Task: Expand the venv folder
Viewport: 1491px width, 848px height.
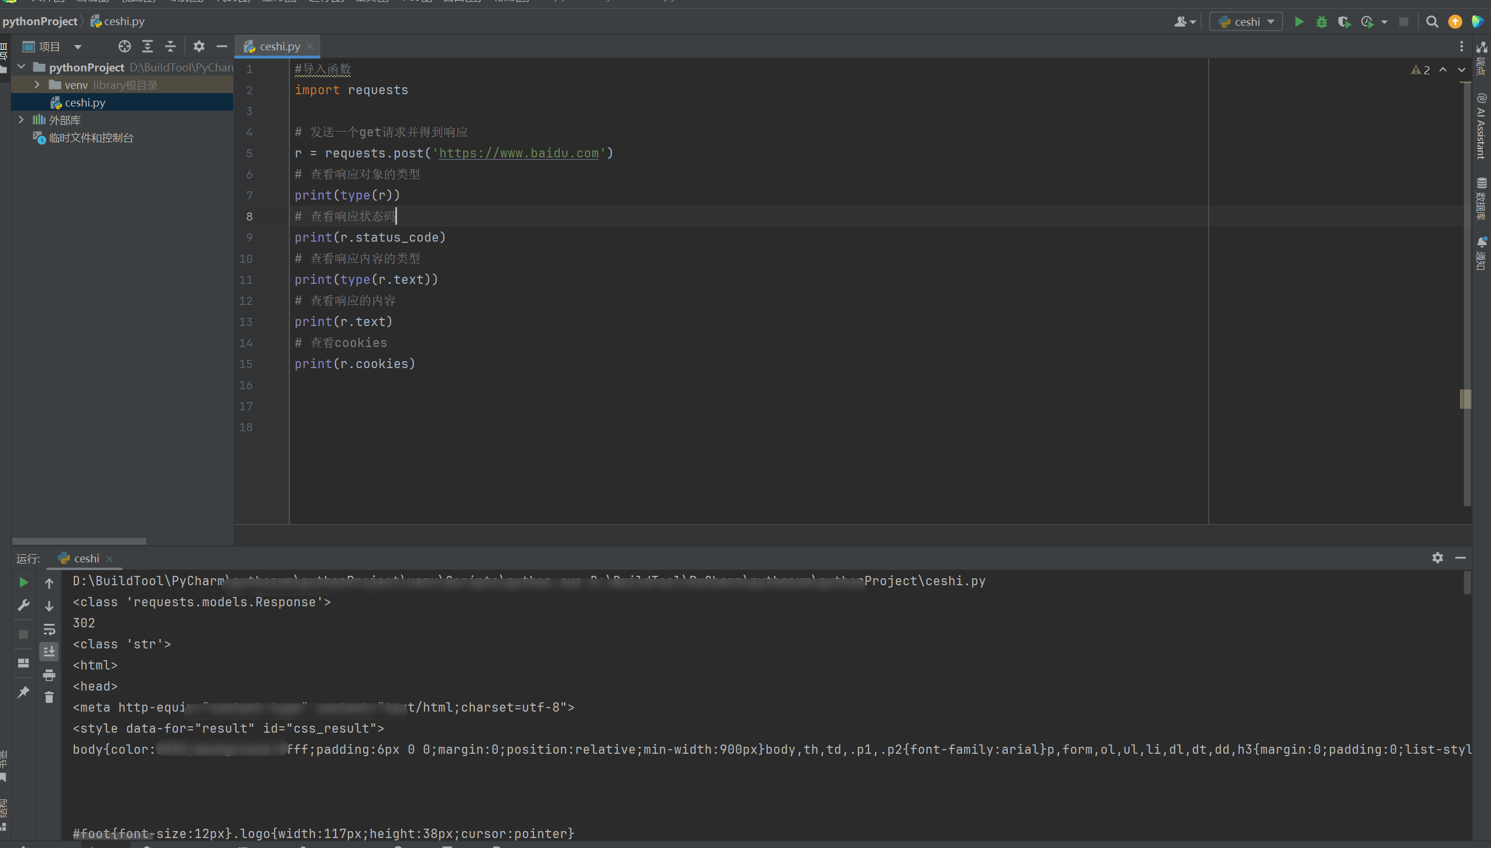Action: (x=37, y=84)
